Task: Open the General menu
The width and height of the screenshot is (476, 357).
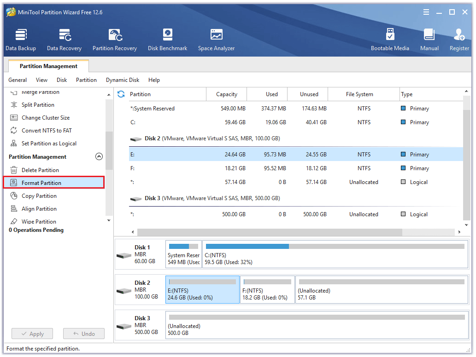Action: (18, 80)
